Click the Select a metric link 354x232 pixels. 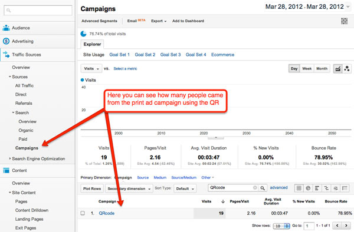pyautogui.click(x=125, y=68)
